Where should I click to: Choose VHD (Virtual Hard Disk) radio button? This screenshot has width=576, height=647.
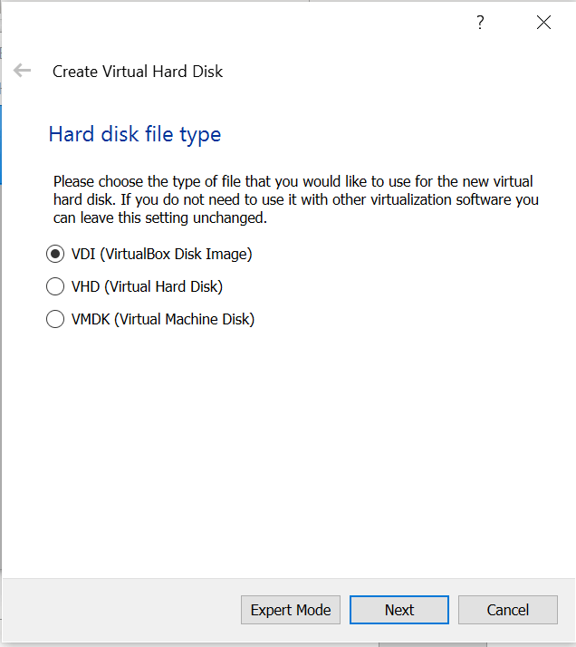pyautogui.click(x=55, y=286)
